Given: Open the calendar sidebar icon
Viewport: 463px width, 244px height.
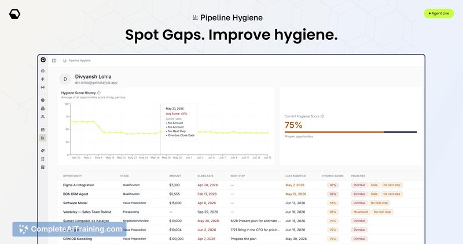Looking at the screenshot, I should [43, 130].
